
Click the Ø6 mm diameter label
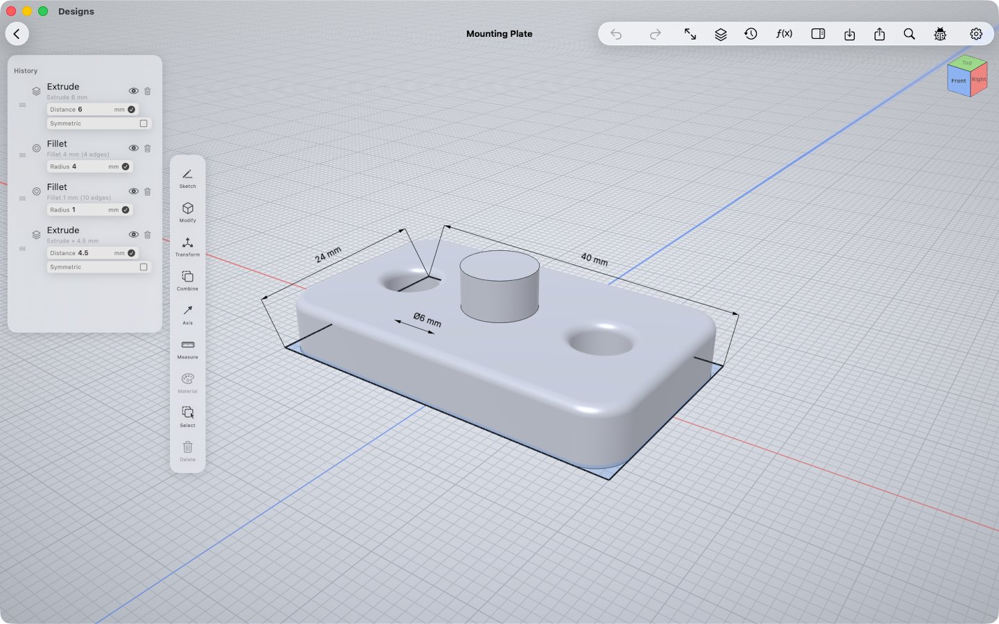pos(427,320)
